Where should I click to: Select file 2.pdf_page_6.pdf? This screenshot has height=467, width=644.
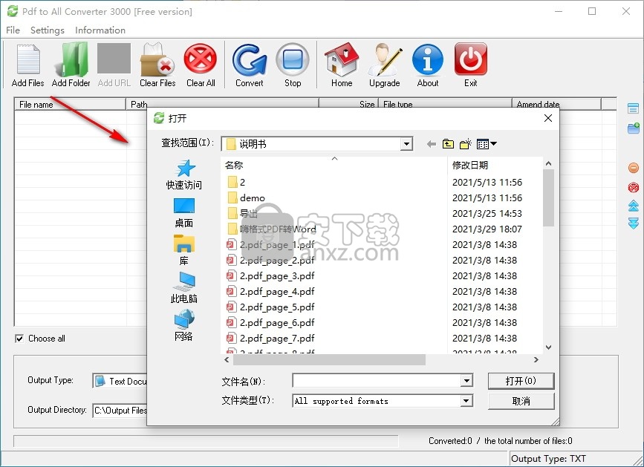point(270,322)
